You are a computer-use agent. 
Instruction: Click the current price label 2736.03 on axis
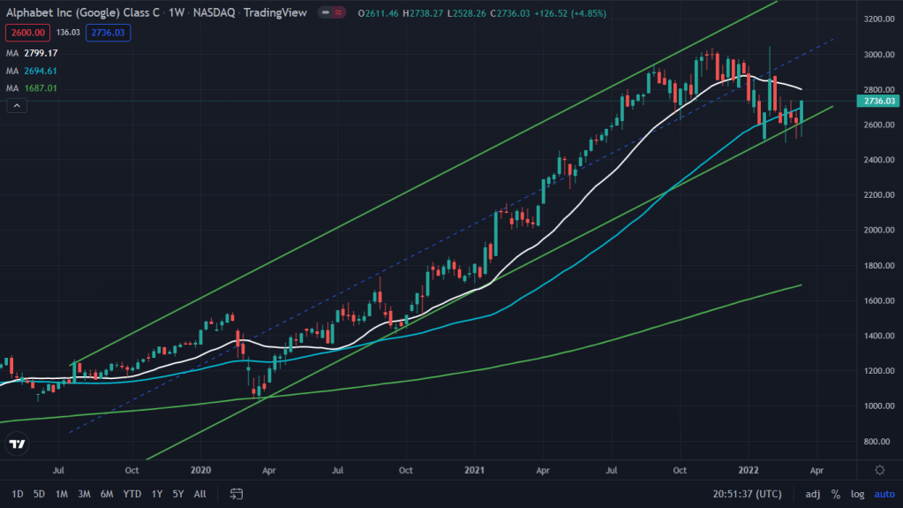click(x=880, y=102)
